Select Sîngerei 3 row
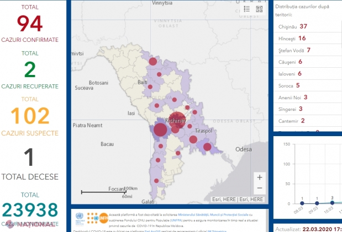Screen dimensions: 342x232 click(308, 109)
